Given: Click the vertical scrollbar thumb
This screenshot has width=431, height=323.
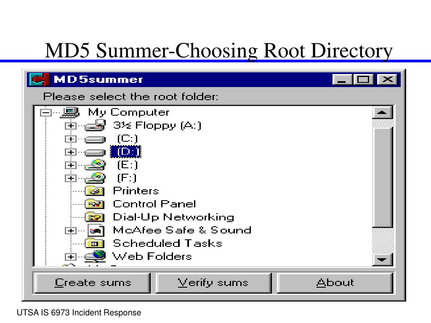Looking at the screenshot, I should pos(382,177).
